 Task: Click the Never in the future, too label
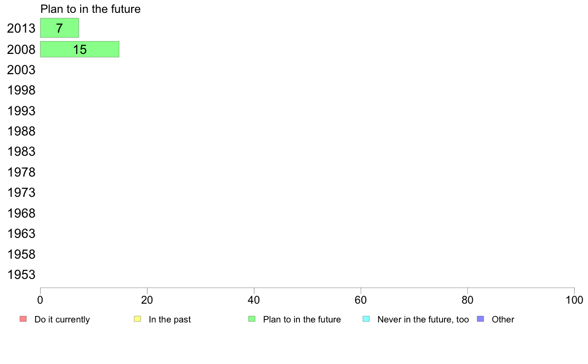[x=423, y=319]
